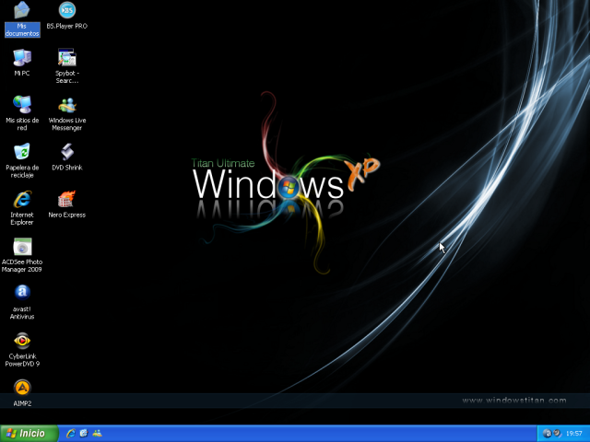The height and width of the screenshot is (442, 590).
Task: Launch Internet Explorer from quick launch bar
Action: tap(71, 434)
